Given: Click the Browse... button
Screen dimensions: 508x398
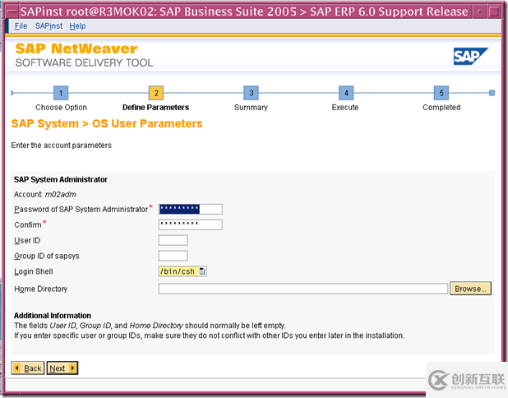Looking at the screenshot, I should point(470,289).
